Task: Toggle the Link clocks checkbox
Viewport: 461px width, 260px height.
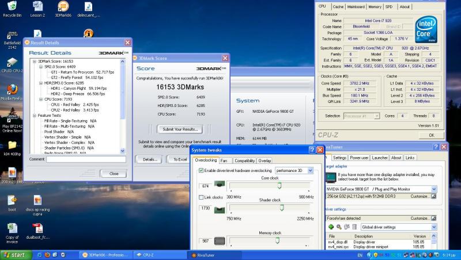Action: click(x=201, y=197)
